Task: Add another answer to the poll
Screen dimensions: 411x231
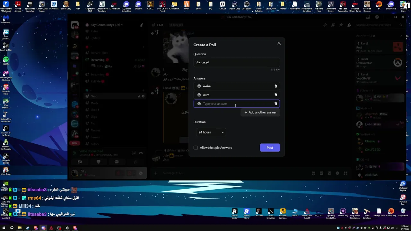Action: 260,112
